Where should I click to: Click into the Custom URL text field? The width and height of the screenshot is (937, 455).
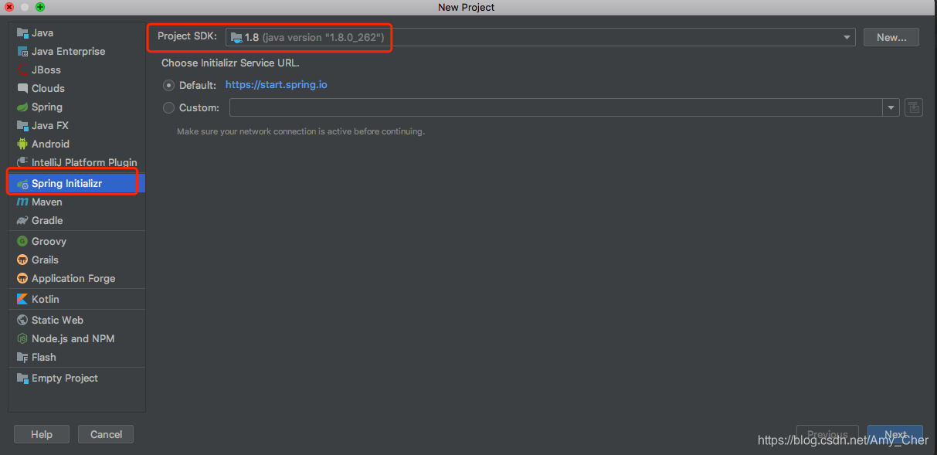coord(557,108)
